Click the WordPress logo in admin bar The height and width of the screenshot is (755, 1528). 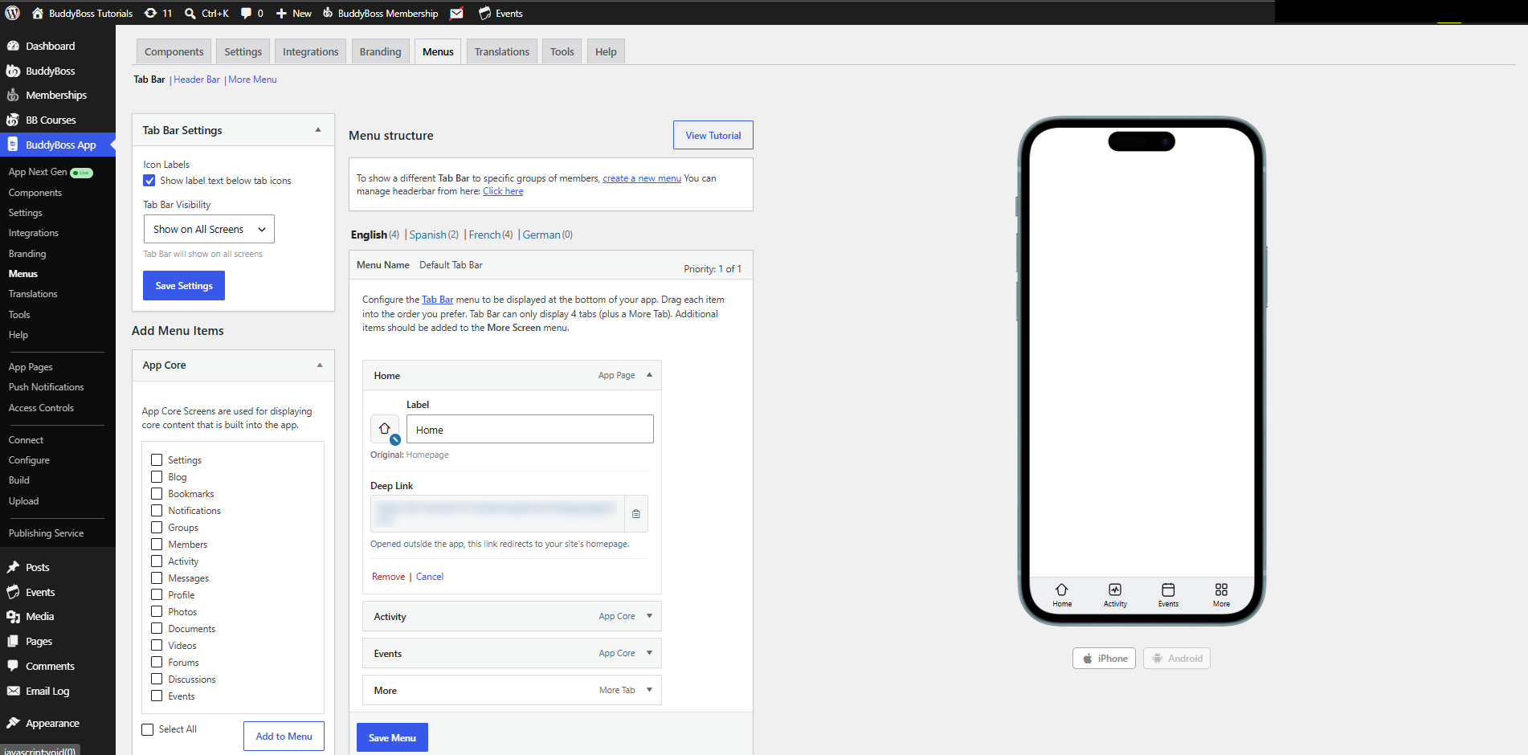12,13
